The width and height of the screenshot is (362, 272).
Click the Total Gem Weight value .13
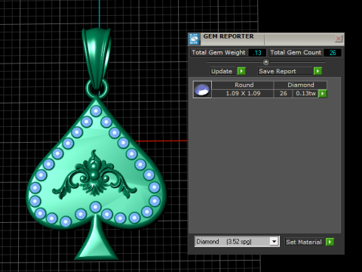(x=257, y=53)
